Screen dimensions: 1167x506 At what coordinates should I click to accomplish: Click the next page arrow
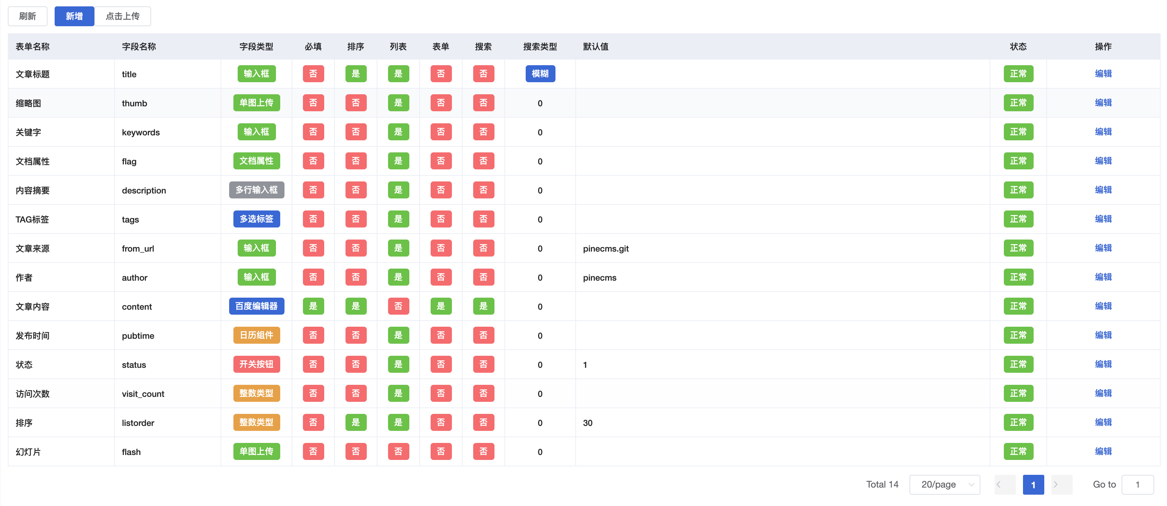1056,484
